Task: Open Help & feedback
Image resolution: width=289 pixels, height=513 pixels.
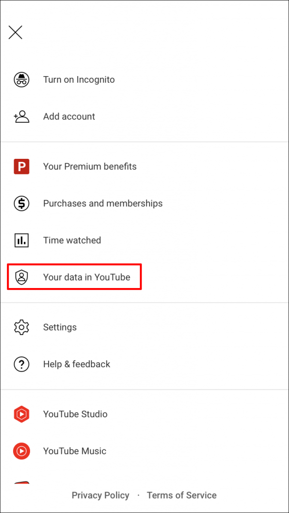Action: (77, 364)
